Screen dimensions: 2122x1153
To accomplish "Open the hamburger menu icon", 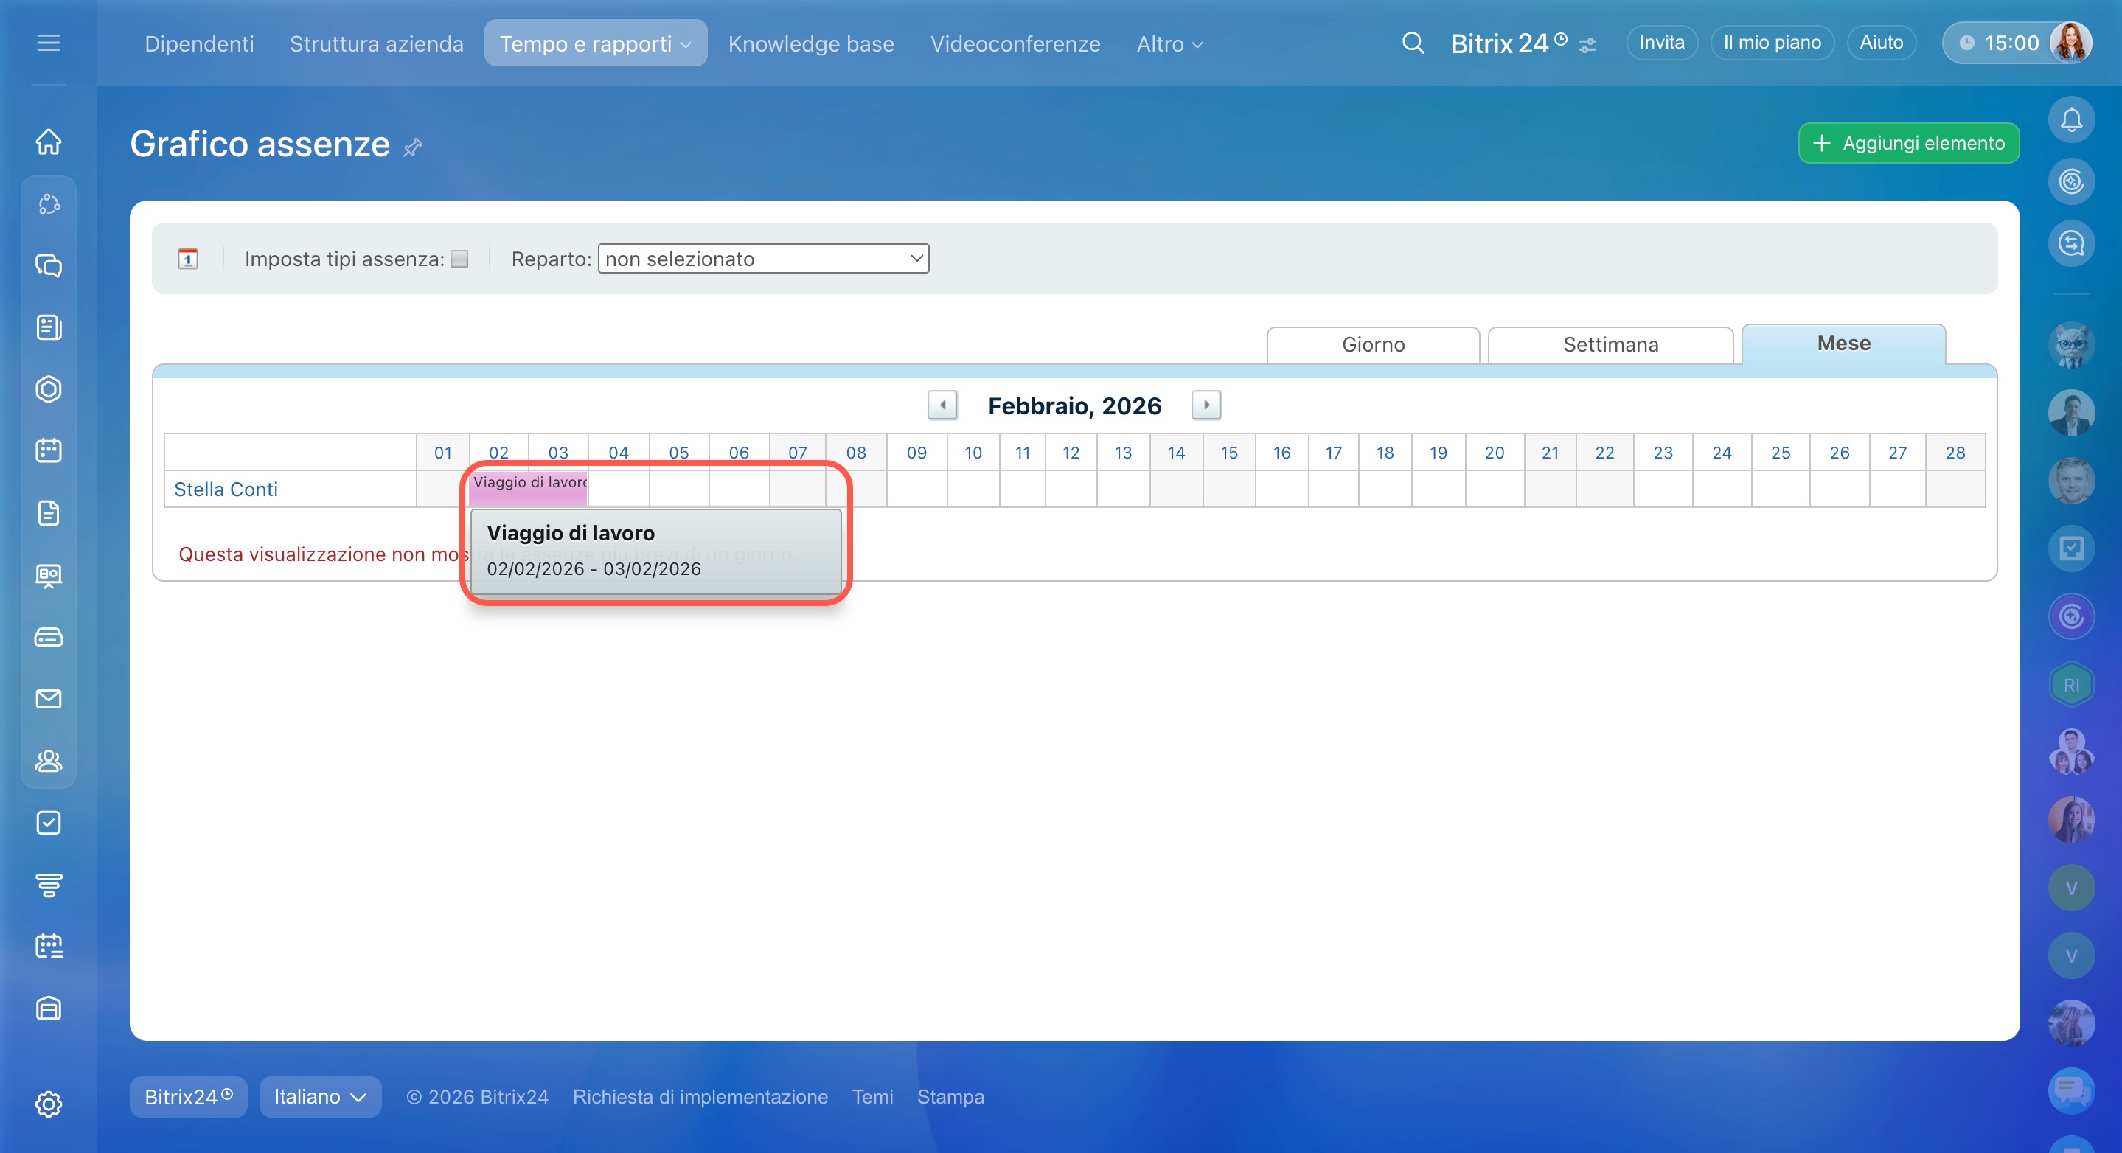I will [49, 43].
